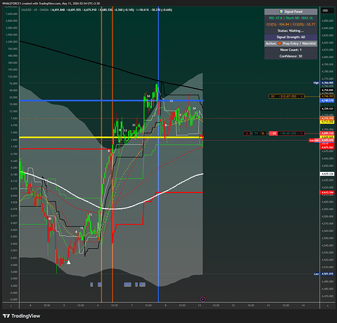Click the XAUUSD red symbol price tag
The height and width of the screenshot is (323, 337).
314,140
